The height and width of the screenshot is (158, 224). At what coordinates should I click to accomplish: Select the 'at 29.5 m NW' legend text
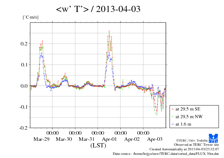tap(189, 117)
